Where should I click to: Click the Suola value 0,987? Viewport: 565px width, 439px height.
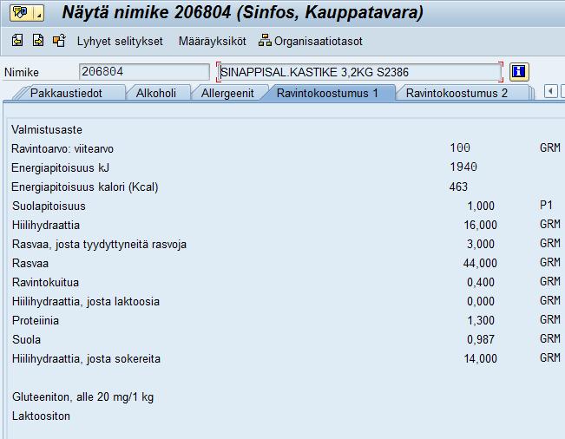(481, 339)
